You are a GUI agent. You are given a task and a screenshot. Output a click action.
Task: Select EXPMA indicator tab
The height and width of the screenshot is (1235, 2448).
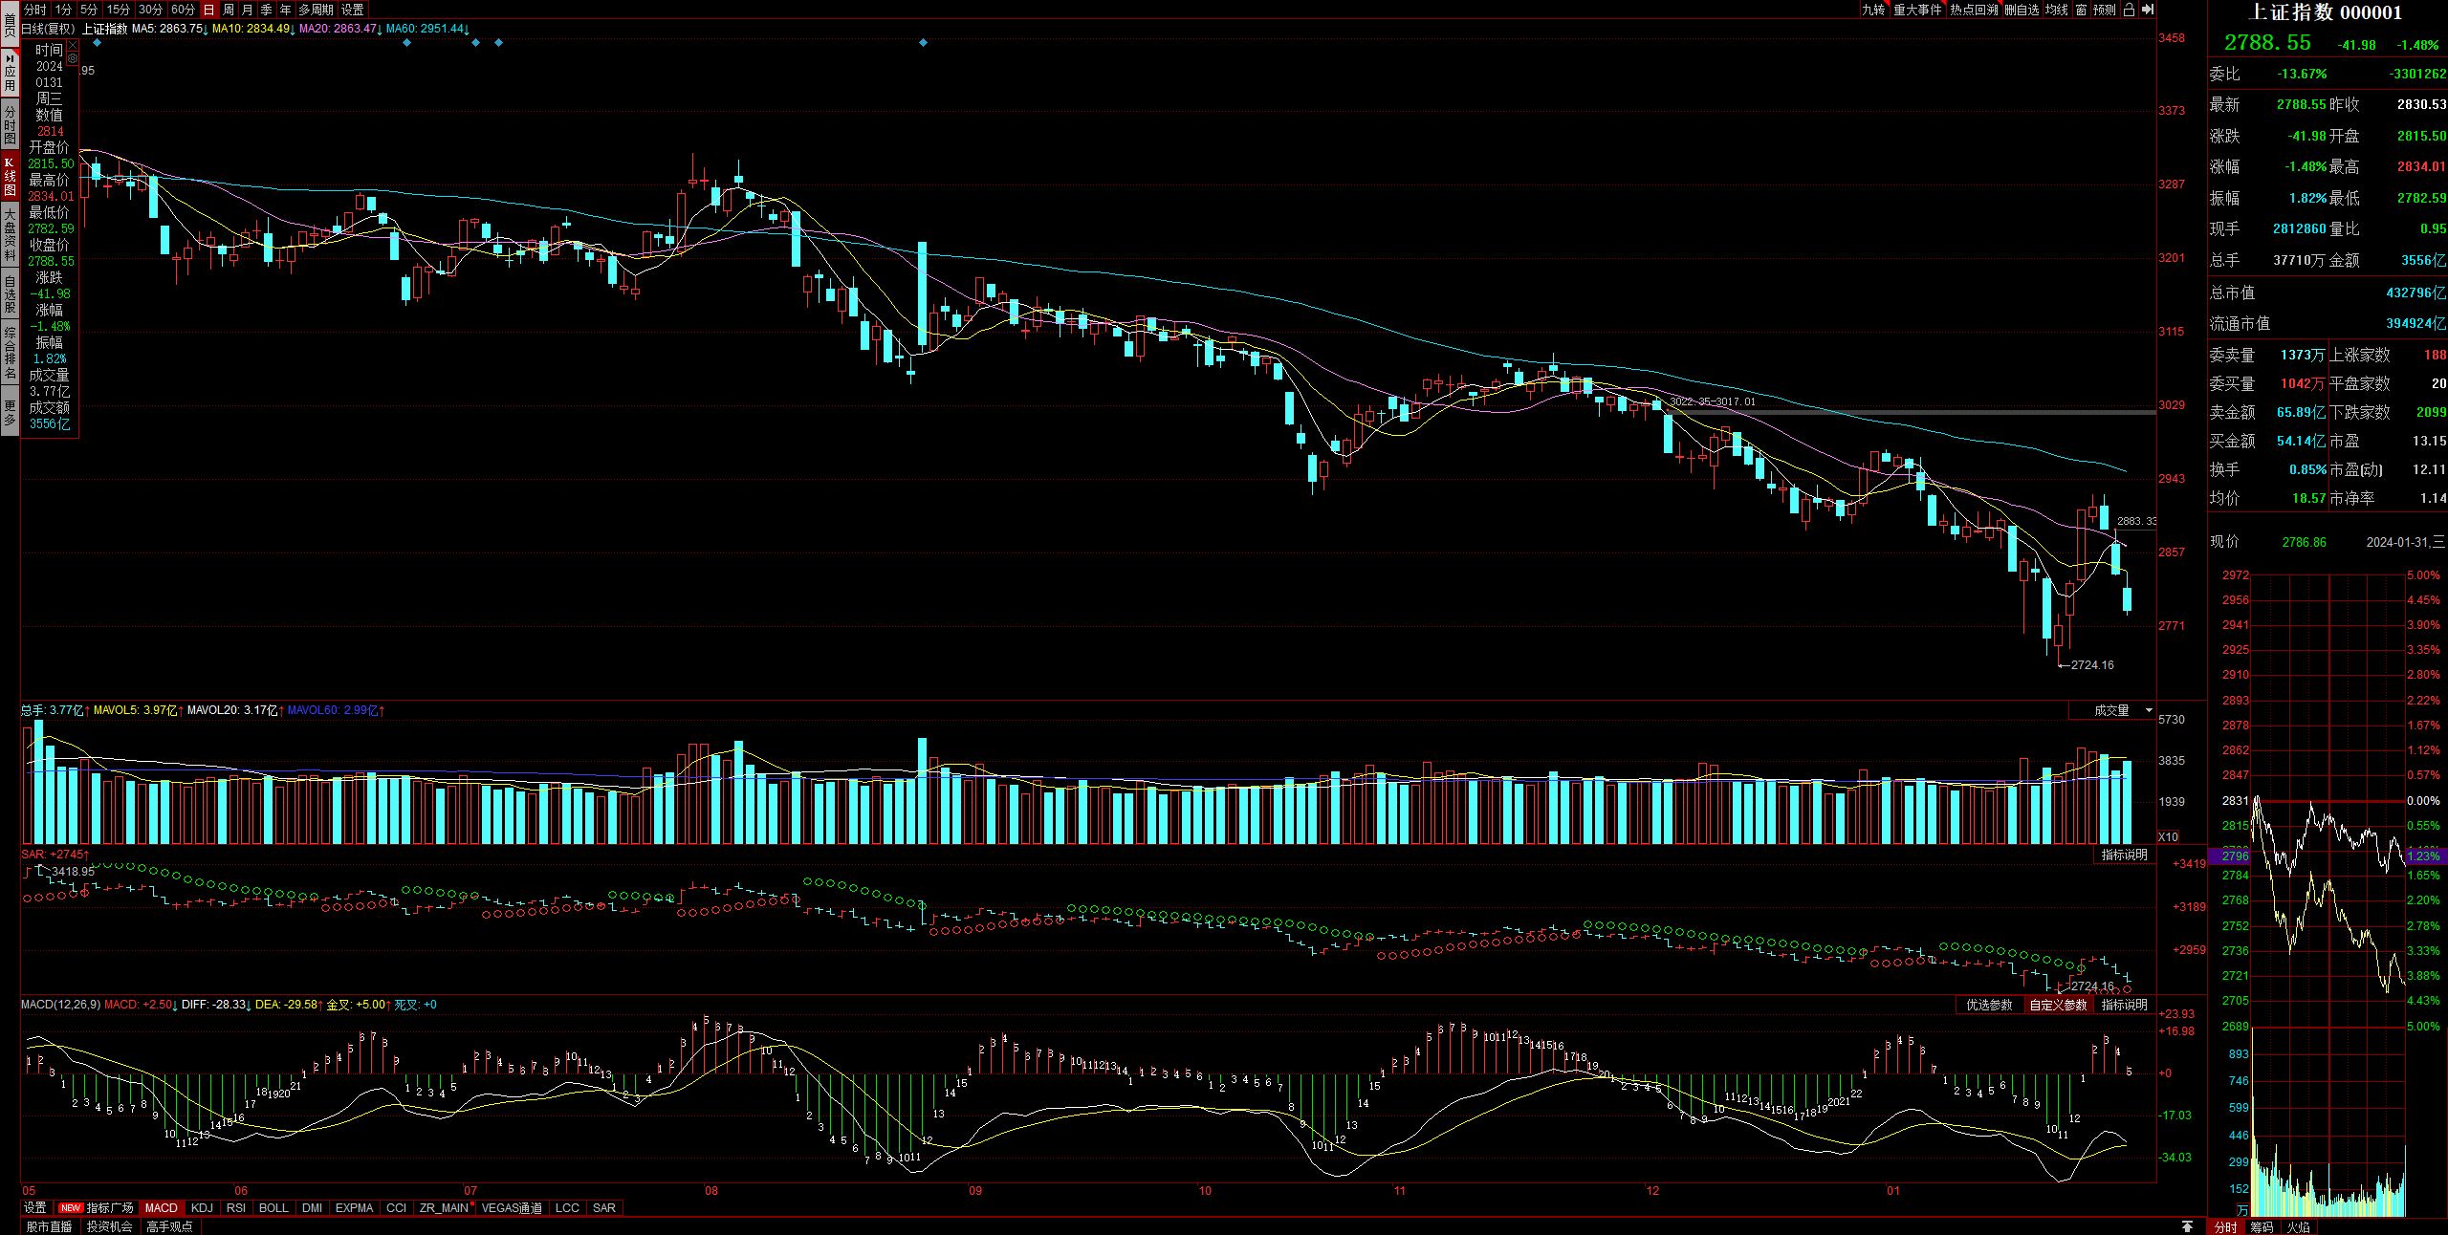click(x=355, y=1208)
